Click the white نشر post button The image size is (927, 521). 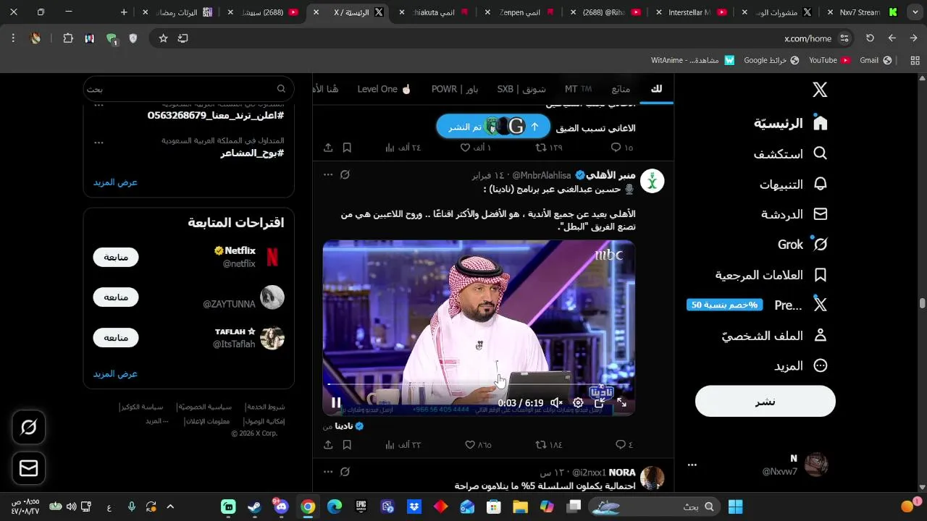pyautogui.click(x=765, y=401)
